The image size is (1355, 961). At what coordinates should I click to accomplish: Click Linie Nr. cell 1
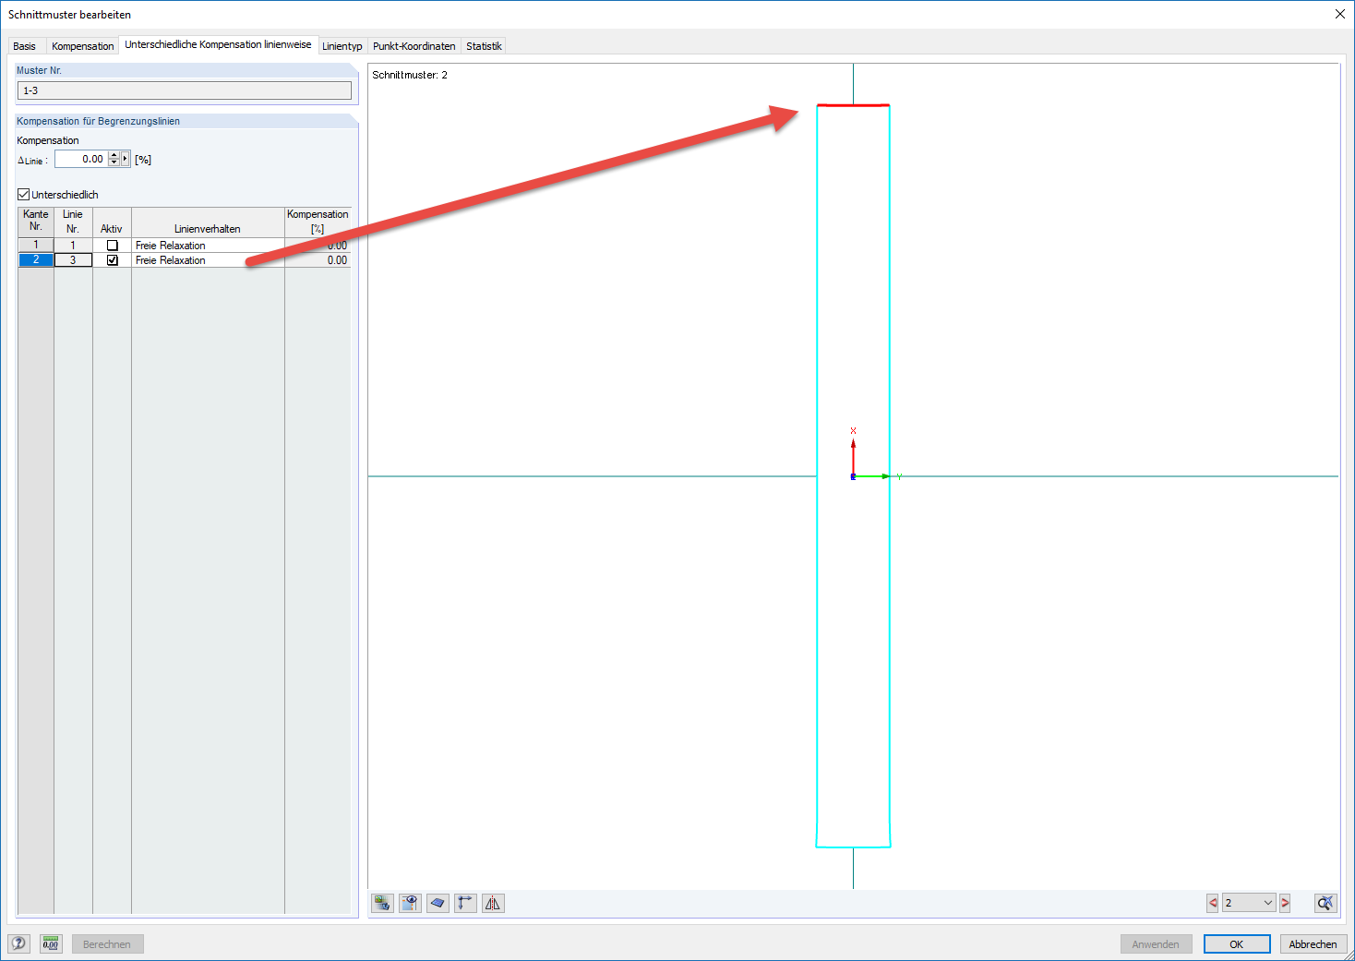click(x=73, y=246)
